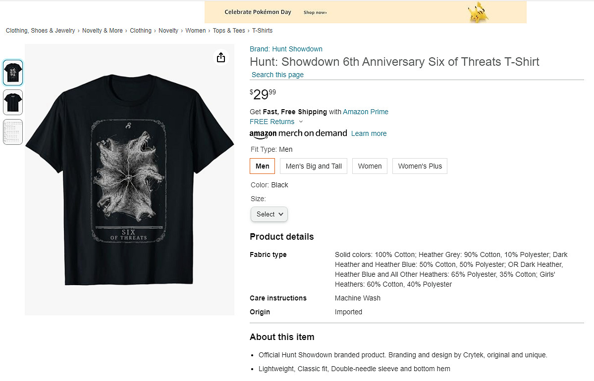Image resolution: width=594 pixels, height=381 pixels.
Task: Open the Size Select dropdown
Action: coord(269,214)
